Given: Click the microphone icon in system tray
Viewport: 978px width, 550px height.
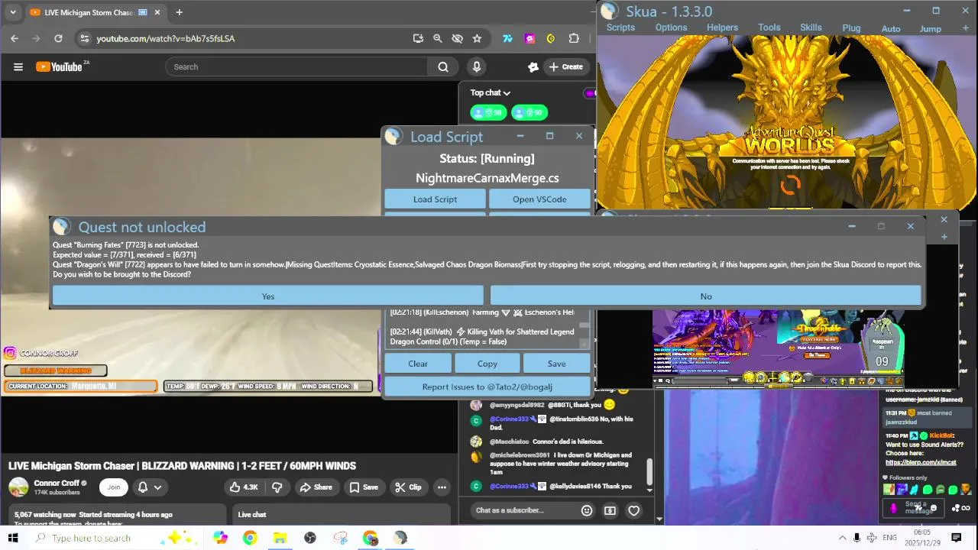Looking at the screenshot, I should (x=857, y=538).
